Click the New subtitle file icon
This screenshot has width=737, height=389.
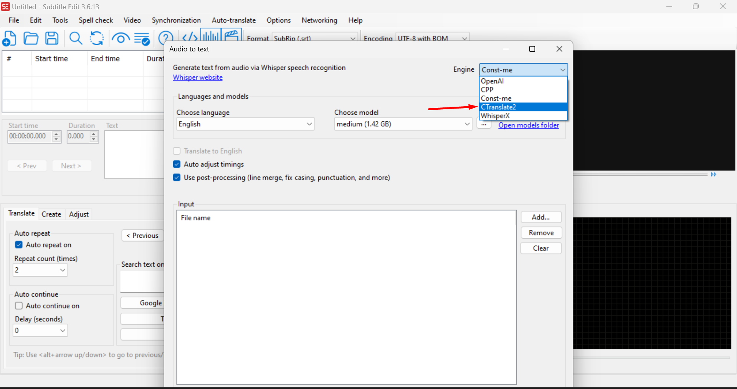(9, 38)
